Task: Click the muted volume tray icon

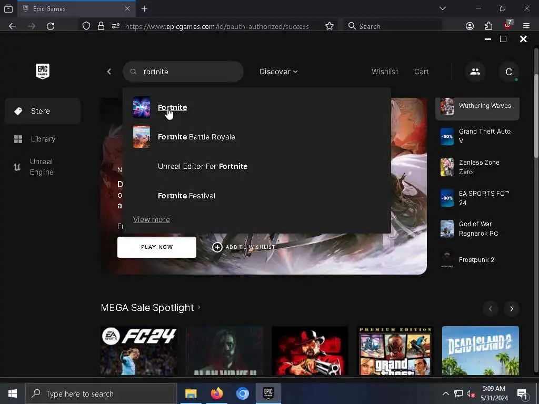Action: tap(471, 394)
